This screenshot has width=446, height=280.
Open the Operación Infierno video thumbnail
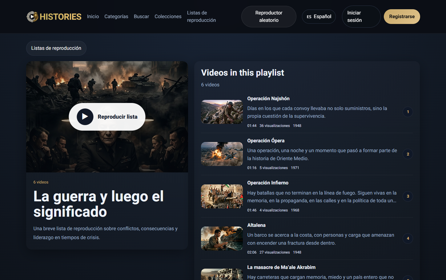222,196
